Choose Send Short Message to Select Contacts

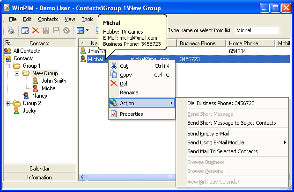[x=232, y=123]
